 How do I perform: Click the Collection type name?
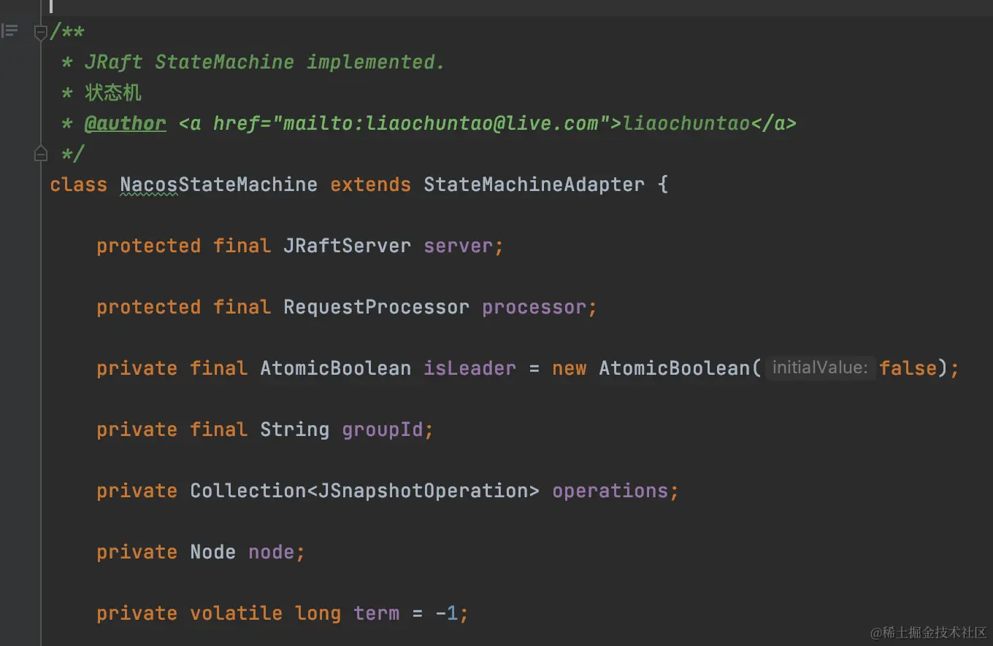pyautogui.click(x=248, y=491)
